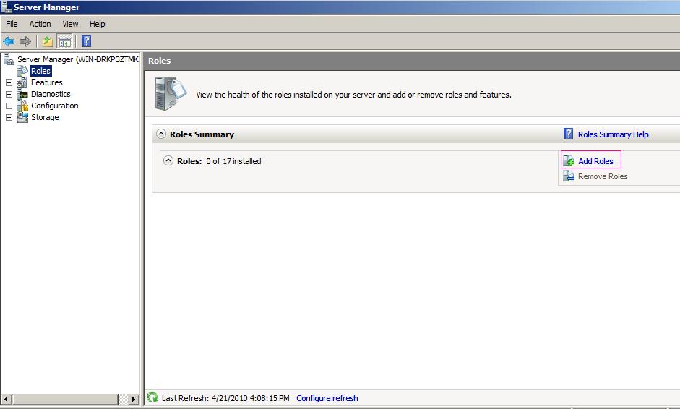680x409 pixels.
Task: Click the Configure refresh link
Action: [327, 397]
